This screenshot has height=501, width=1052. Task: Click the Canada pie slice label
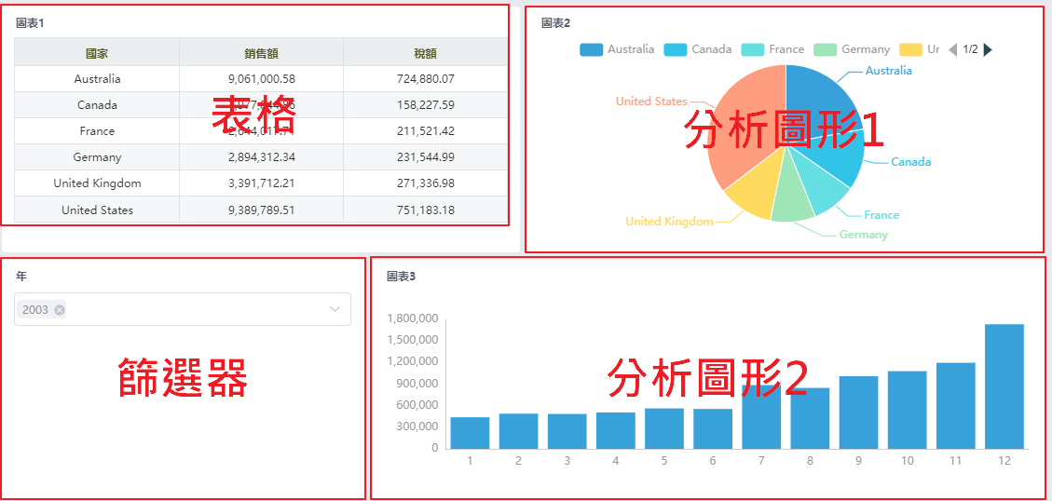(910, 162)
